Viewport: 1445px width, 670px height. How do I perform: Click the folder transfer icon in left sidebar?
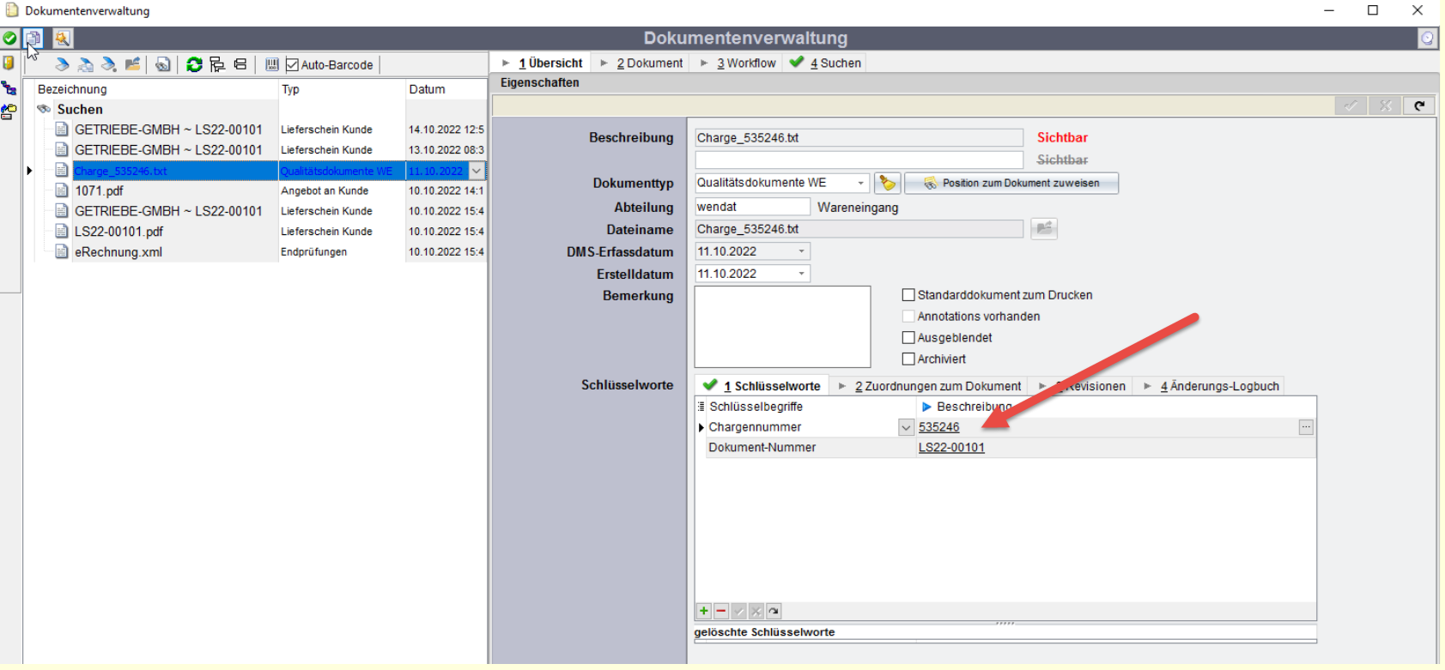[9, 112]
